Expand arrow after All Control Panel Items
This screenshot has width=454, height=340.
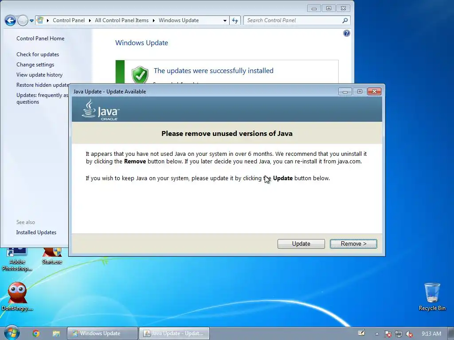[153, 20]
